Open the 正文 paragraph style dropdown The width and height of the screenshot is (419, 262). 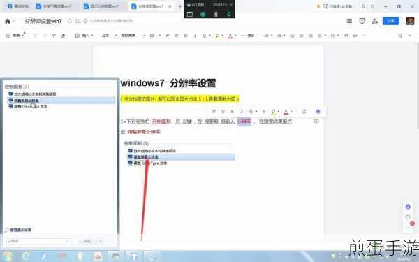coord(110,36)
